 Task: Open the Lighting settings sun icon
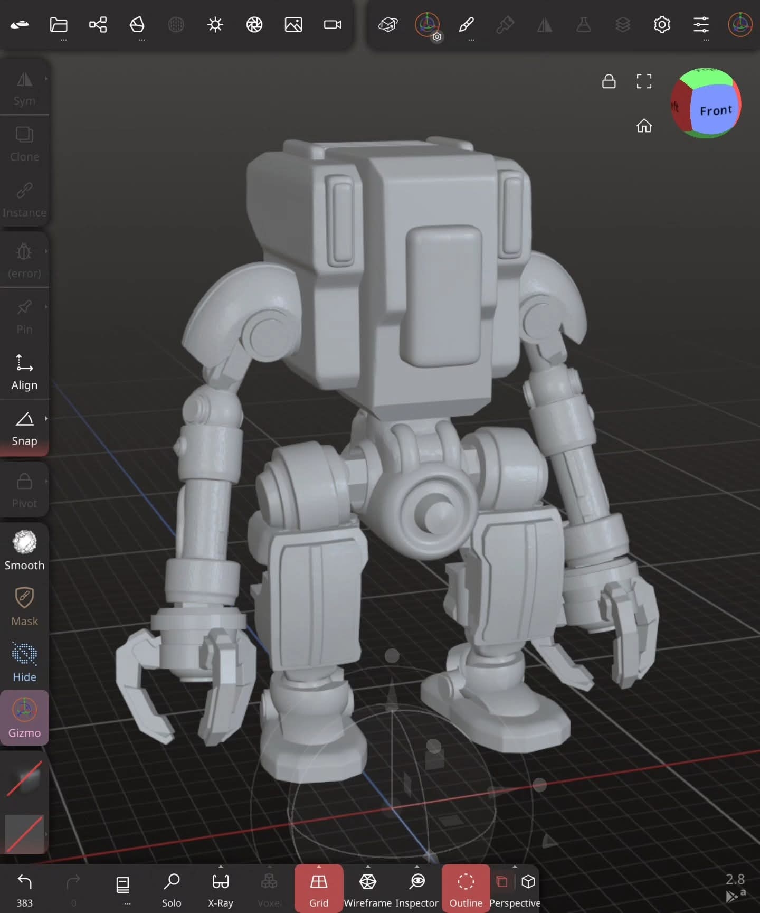[215, 25]
